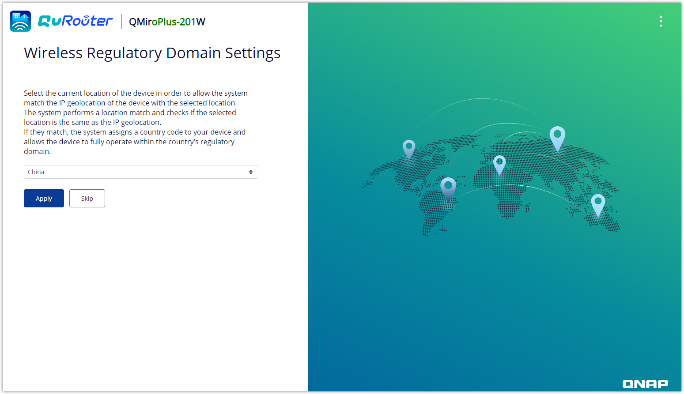Open the country selection dropdown showing China
Screen dimensions: 684x394
141,172
